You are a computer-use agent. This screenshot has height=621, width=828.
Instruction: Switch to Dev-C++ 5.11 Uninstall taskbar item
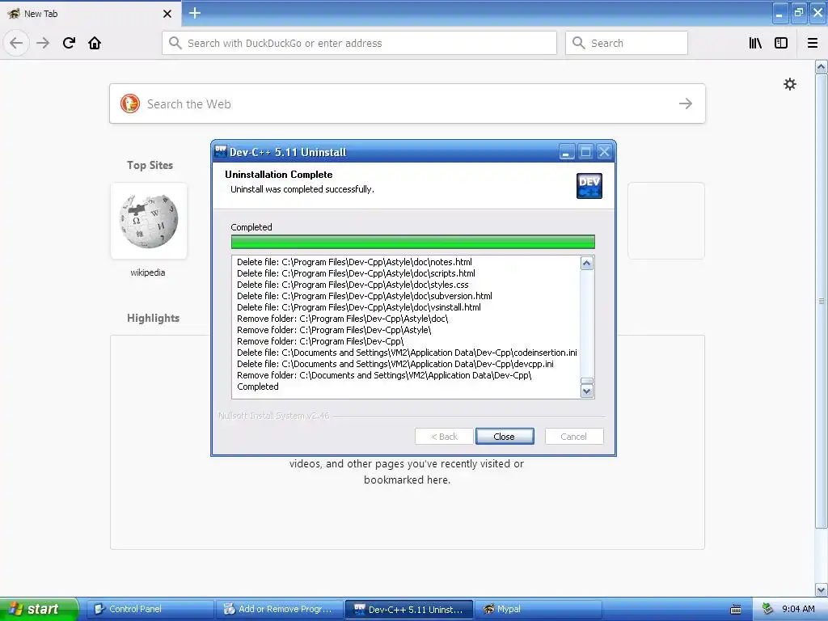(408, 609)
